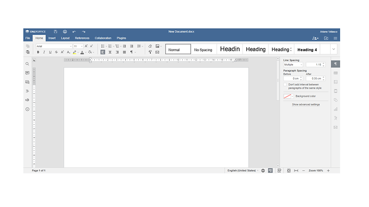369x207 pixels.
Task: Clear style with eraser icon
Action: click(x=150, y=46)
